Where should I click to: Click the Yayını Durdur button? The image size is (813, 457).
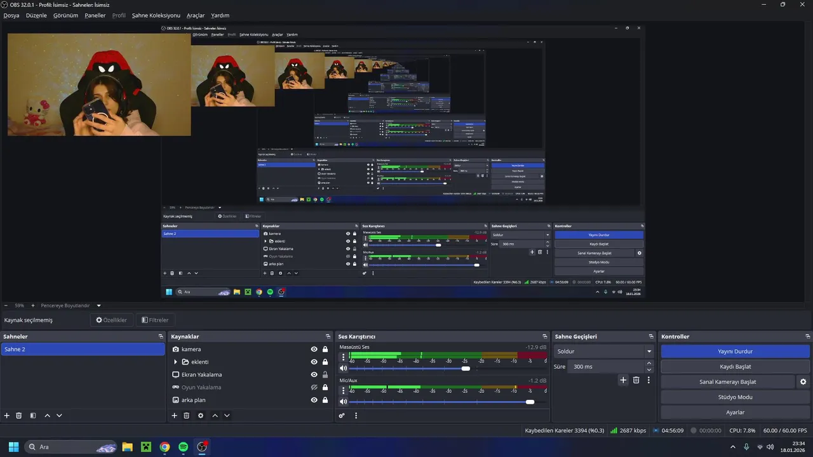(736, 351)
